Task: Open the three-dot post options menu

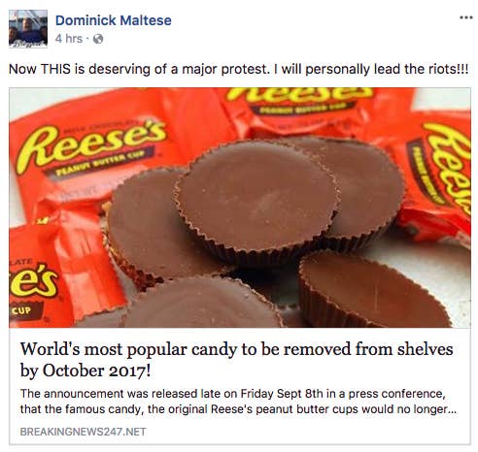Action: [x=466, y=17]
